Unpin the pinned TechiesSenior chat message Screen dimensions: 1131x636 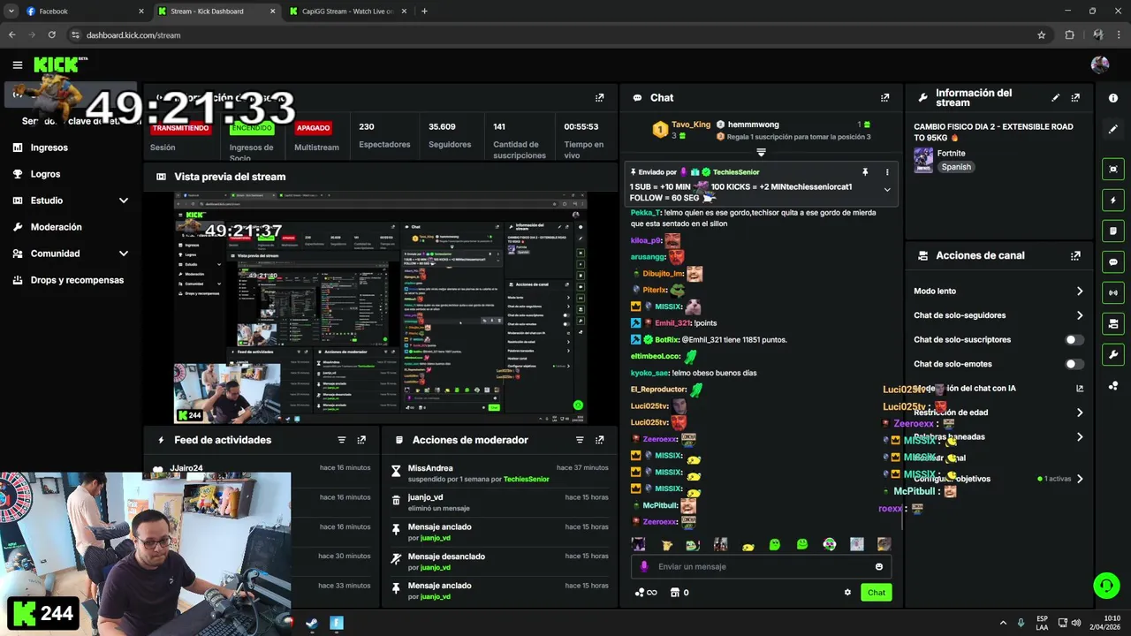click(865, 172)
